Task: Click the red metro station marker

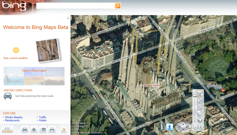Action: (223, 90)
